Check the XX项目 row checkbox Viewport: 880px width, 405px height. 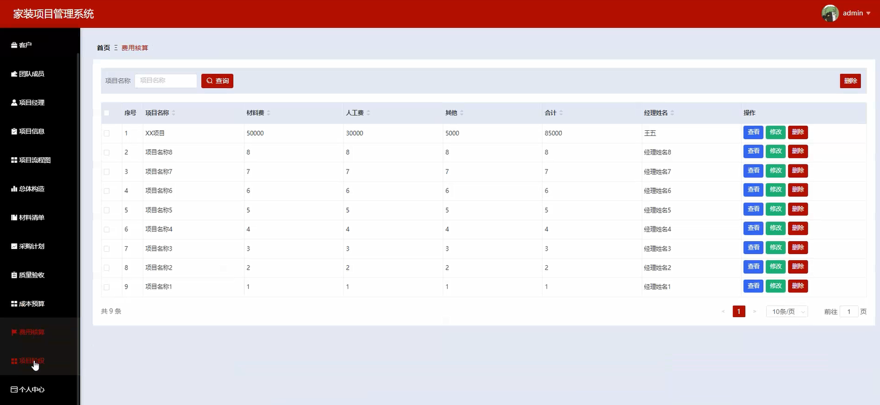[106, 133]
